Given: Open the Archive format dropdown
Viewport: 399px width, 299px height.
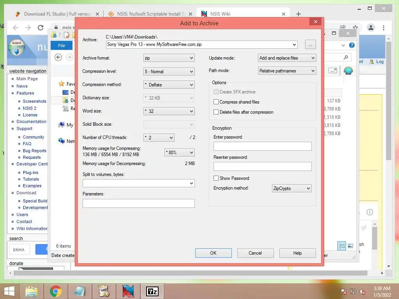Looking at the screenshot, I should point(169,58).
